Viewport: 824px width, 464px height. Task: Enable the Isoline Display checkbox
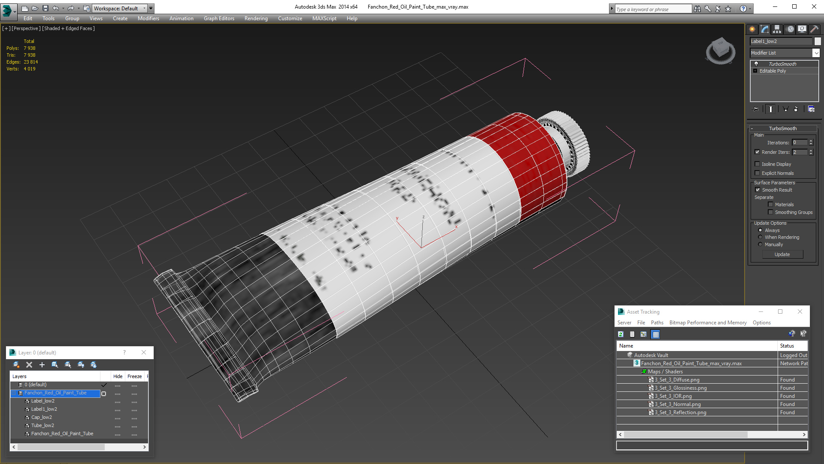coord(757,164)
